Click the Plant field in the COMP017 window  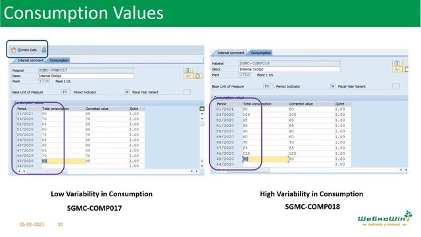pos(44,81)
